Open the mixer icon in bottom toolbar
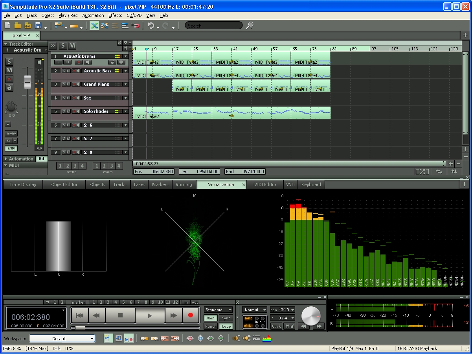Screen dimensions: 472x354 tap(118, 338)
